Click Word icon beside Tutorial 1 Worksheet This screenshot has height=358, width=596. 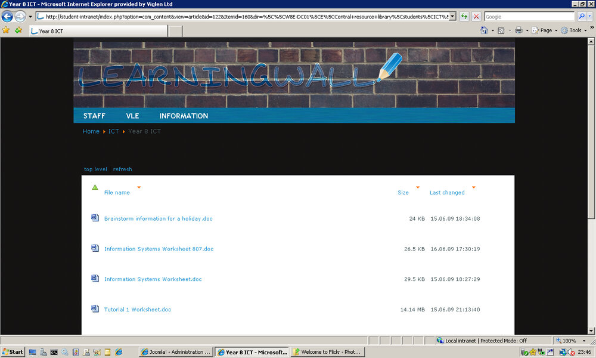click(95, 308)
